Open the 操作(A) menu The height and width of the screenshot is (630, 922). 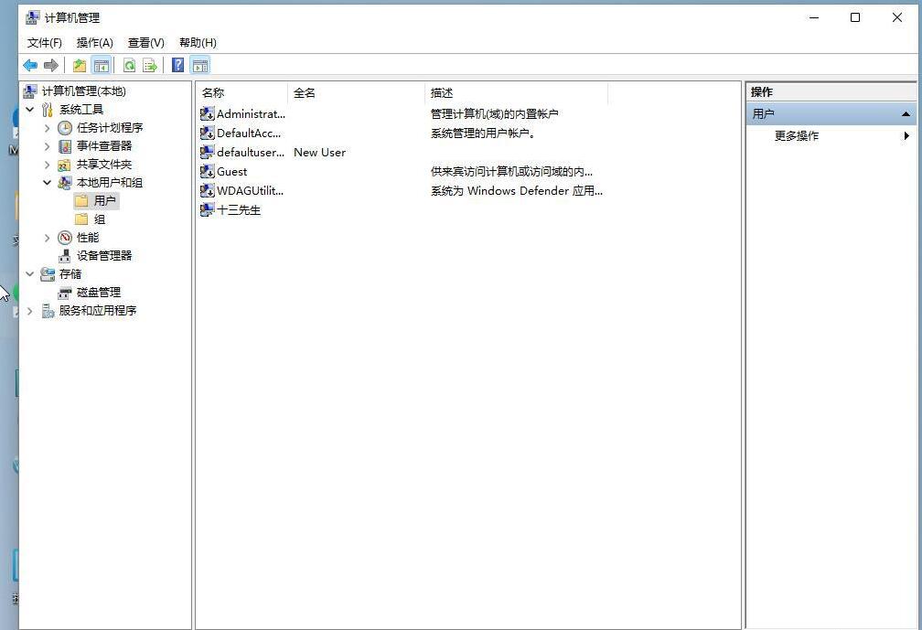click(94, 42)
